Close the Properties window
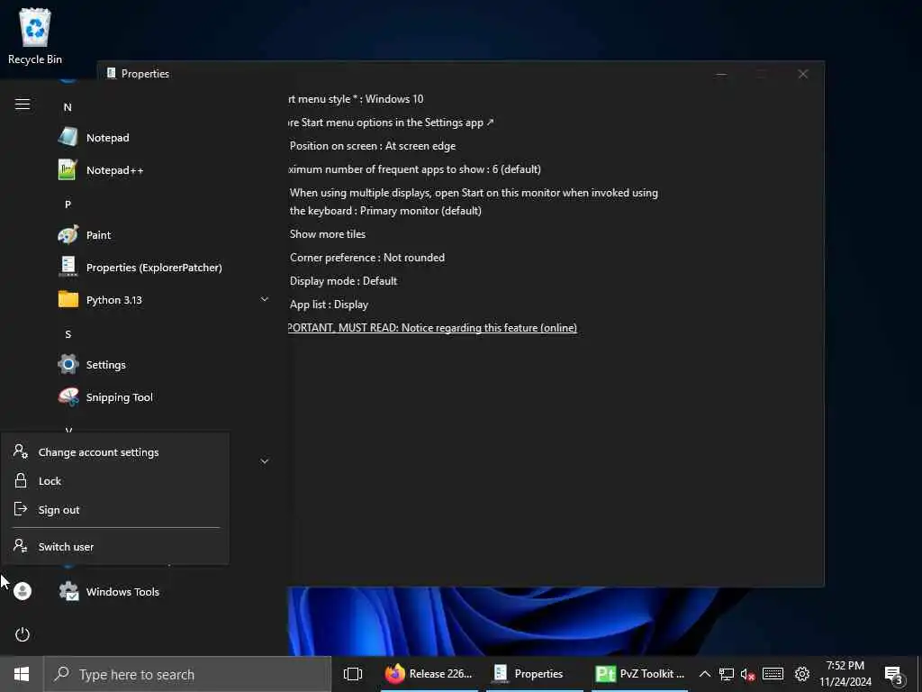This screenshot has width=922, height=692. pos(802,74)
